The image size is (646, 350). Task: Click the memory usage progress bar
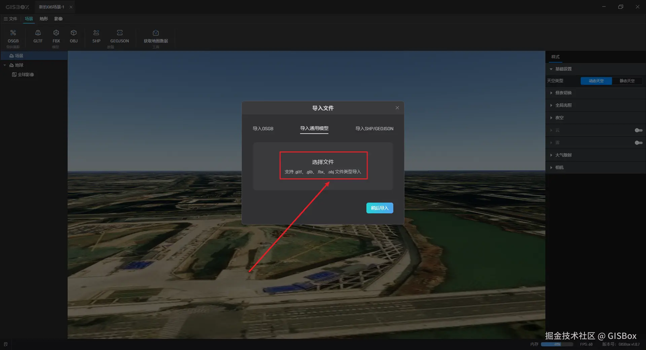557,344
